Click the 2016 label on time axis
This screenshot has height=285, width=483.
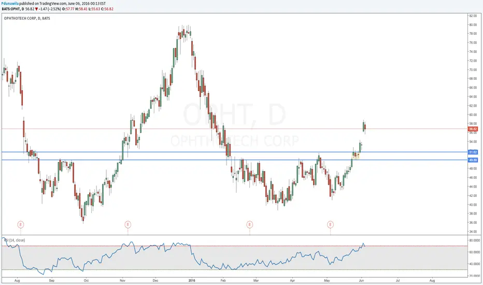[x=192, y=281]
